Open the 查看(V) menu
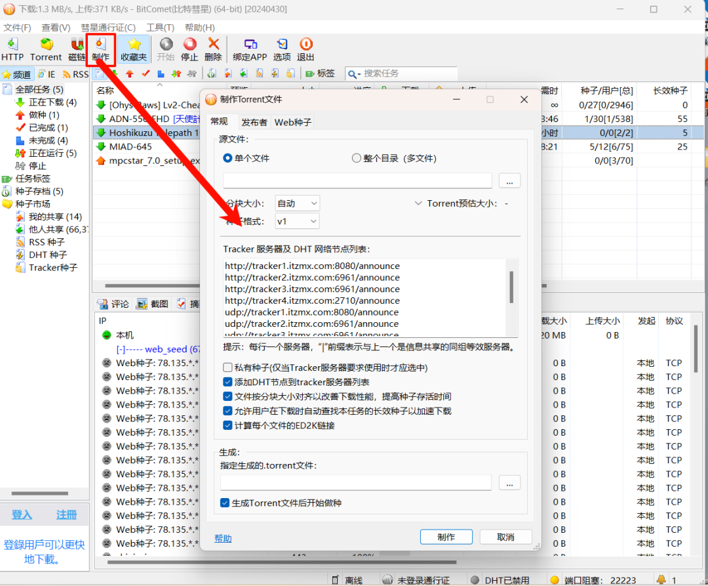Image resolution: width=708 pixels, height=586 pixels. tap(56, 28)
